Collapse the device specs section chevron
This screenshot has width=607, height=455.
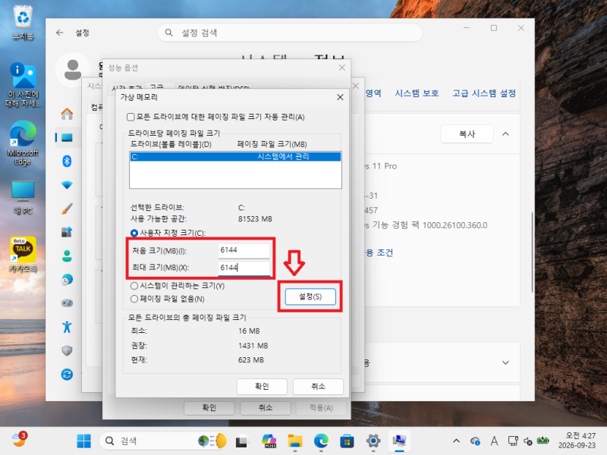coord(505,134)
